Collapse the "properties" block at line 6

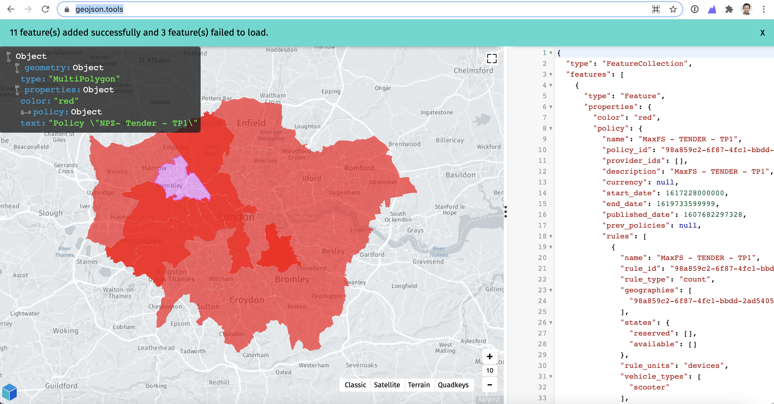(x=551, y=107)
